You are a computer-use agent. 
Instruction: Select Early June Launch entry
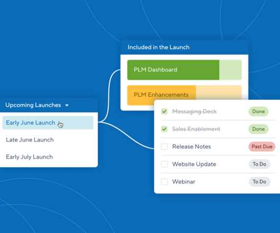(x=48, y=123)
